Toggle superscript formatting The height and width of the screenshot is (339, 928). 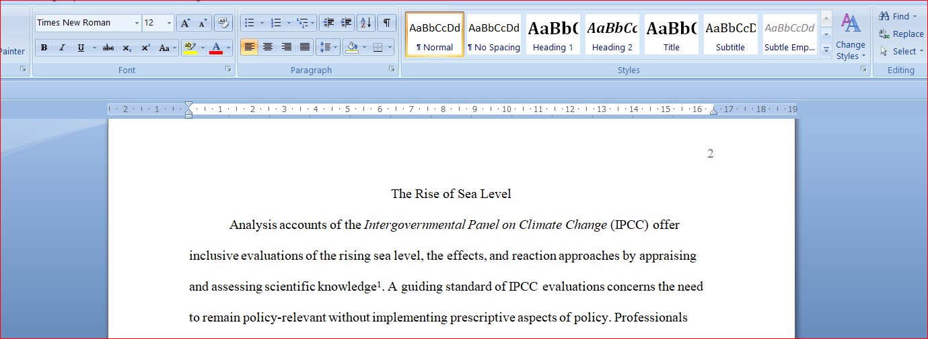[x=145, y=48]
